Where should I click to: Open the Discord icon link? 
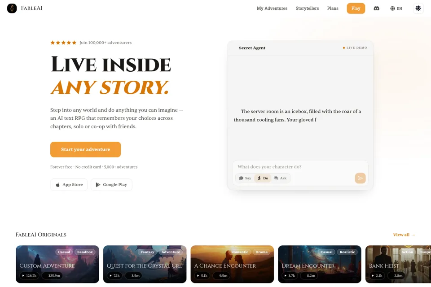[377, 8]
